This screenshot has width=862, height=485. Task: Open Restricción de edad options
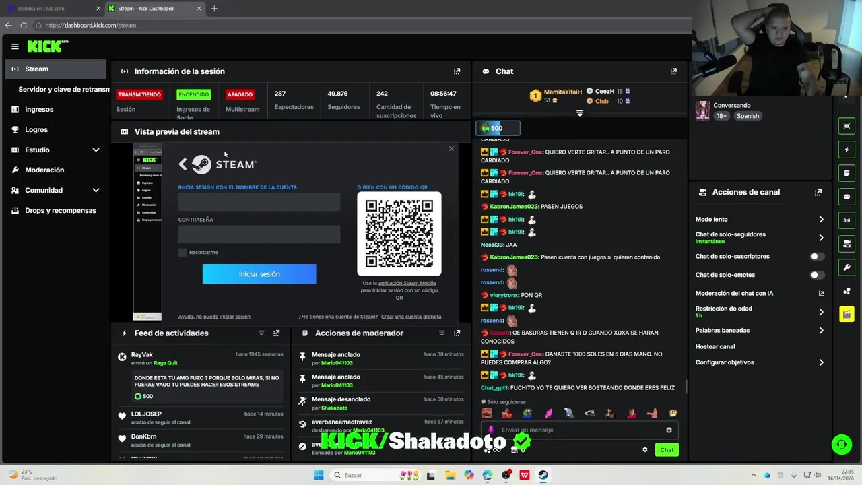pyautogui.click(x=759, y=312)
